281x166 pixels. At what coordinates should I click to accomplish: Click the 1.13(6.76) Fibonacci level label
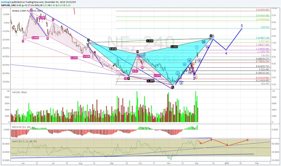tap(263, 52)
